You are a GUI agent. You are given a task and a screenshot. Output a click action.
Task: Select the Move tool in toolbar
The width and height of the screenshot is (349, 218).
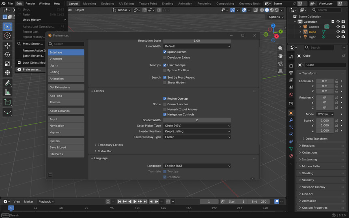click(7, 45)
